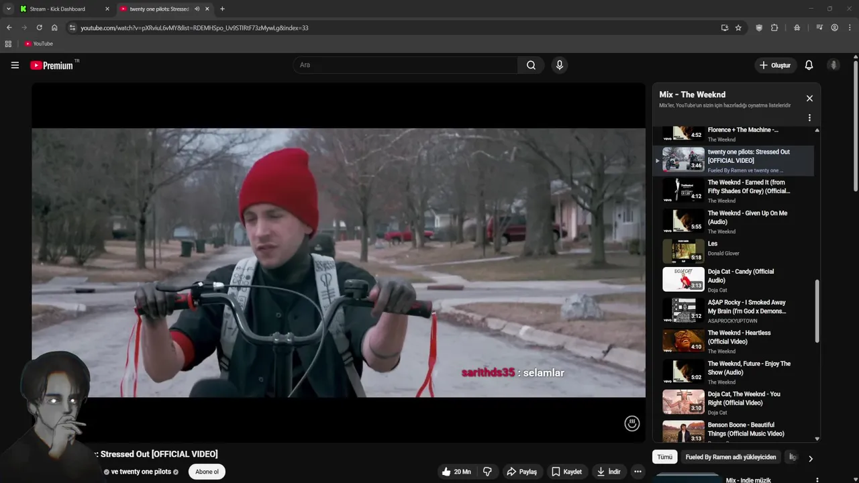Click the install app icon in the address bar
The height and width of the screenshot is (483, 859).
pos(724,28)
